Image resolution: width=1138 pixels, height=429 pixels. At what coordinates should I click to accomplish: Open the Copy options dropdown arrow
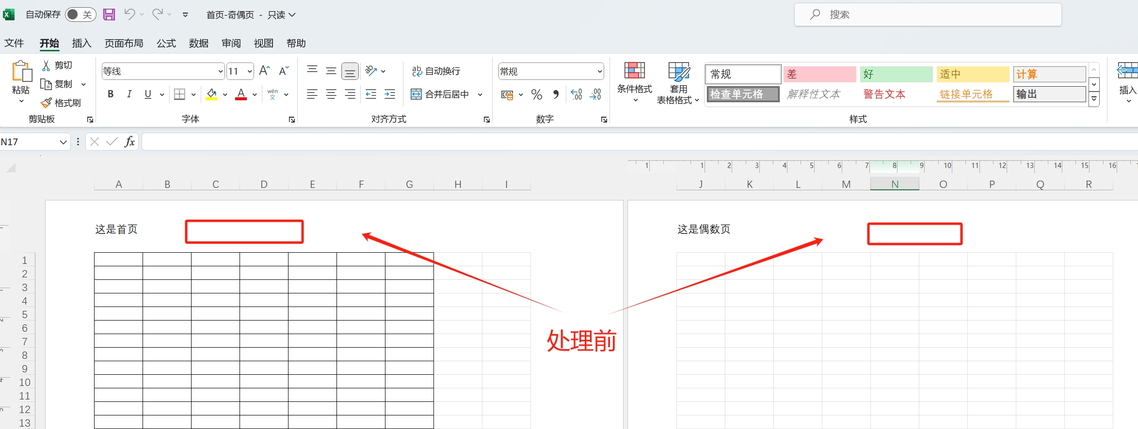(83, 84)
